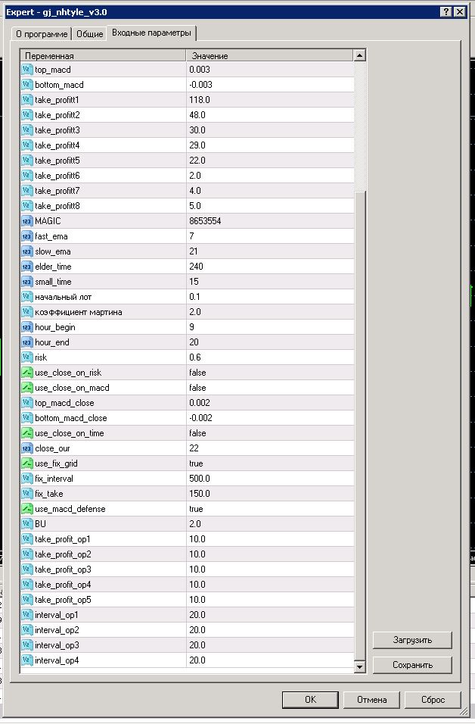Select the fix_take value 150.0
The width and height of the screenshot is (475, 724).
point(200,494)
